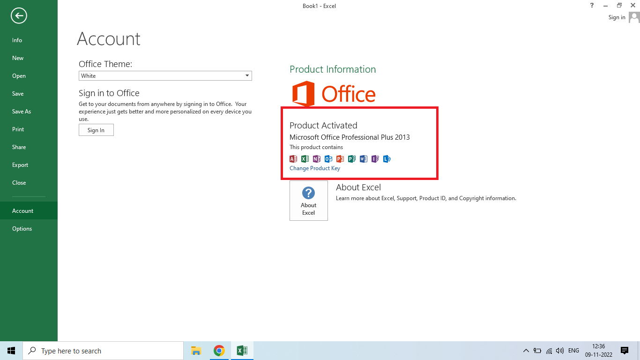The image size is (640, 360).
Task: Click the Access product icon
Action: click(293, 159)
